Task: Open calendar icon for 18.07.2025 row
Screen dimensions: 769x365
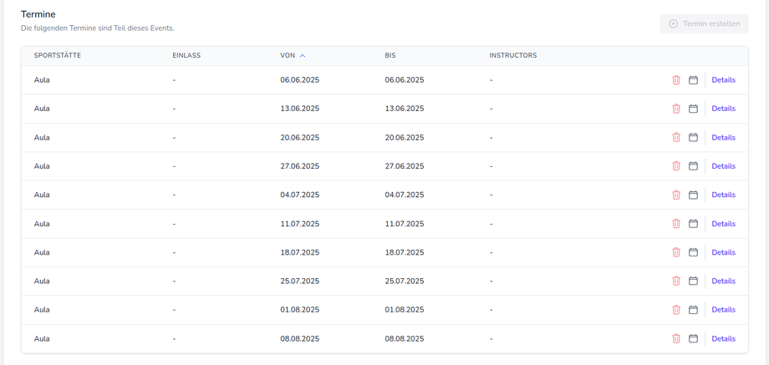Action: pyautogui.click(x=693, y=252)
